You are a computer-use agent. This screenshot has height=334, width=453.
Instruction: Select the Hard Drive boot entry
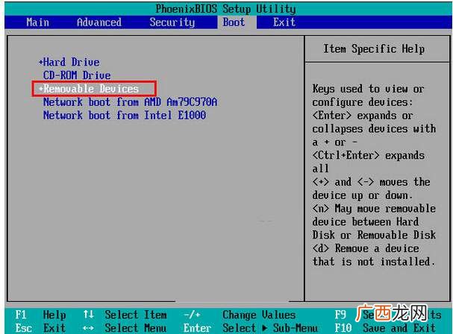point(72,62)
